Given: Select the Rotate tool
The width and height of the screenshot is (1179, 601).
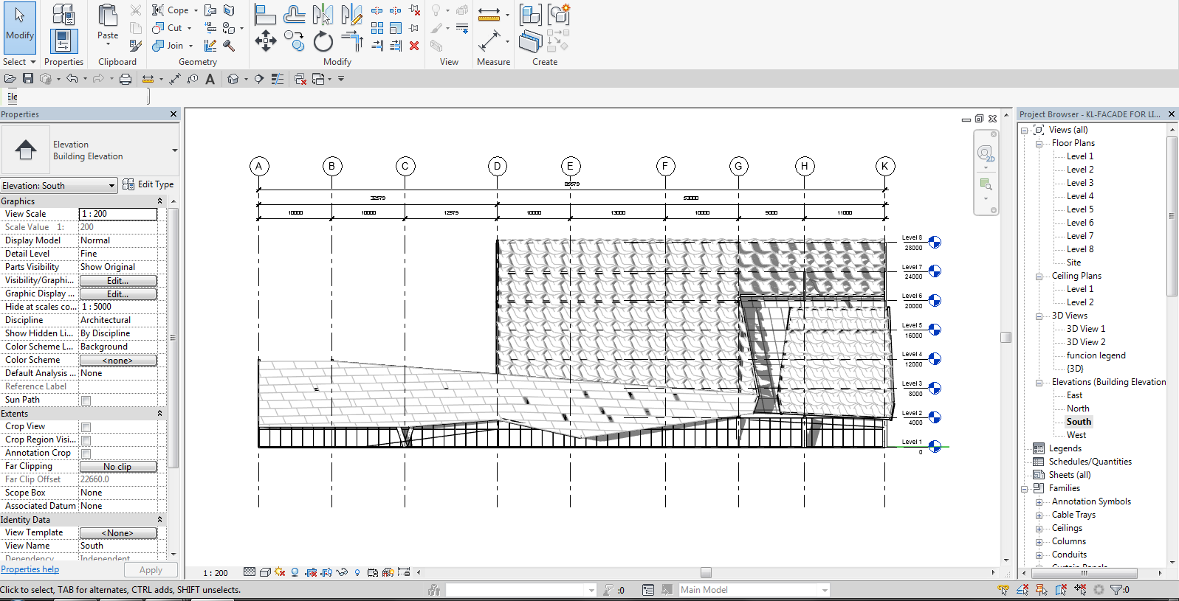Looking at the screenshot, I should pos(323,41).
